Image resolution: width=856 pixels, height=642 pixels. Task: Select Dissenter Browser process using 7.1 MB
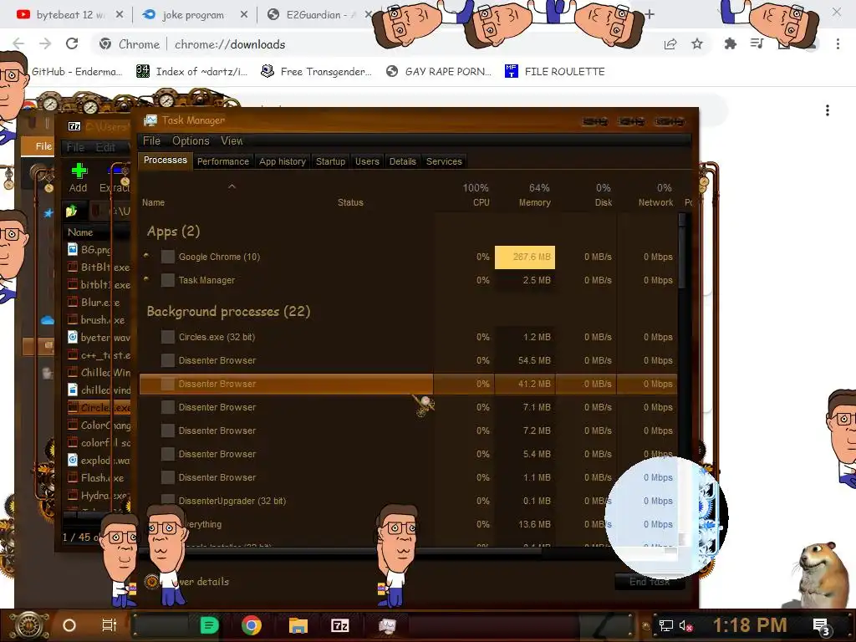(408, 407)
